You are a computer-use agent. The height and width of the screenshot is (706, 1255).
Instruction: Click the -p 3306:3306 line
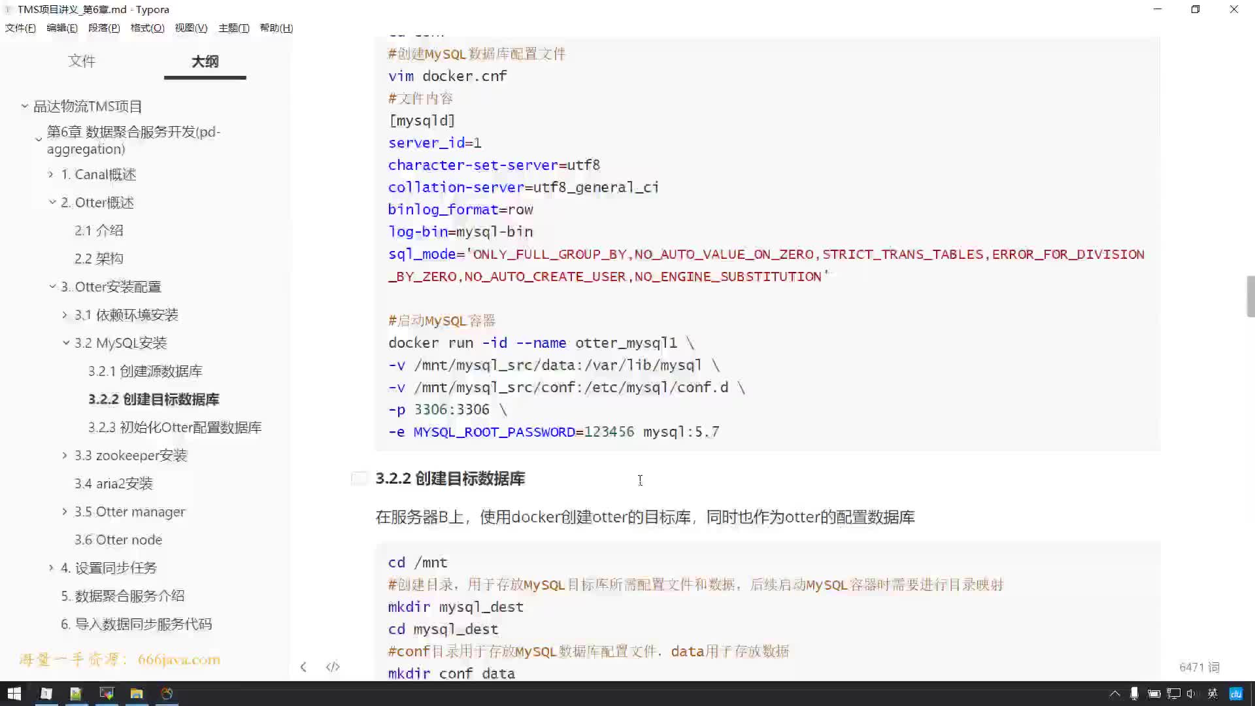447,409
